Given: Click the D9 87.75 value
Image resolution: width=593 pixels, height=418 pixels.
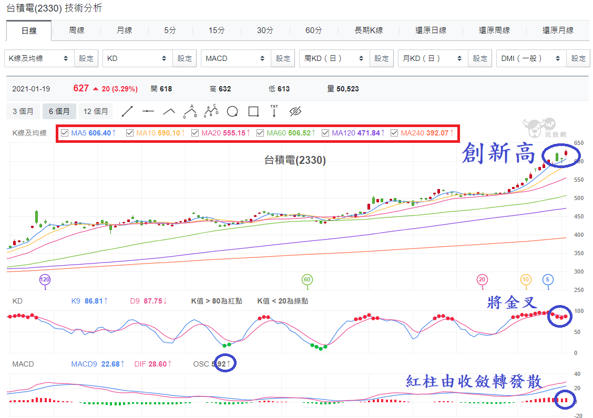Looking at the screenshot, I should pyautogui.click(x=148, y=301).
